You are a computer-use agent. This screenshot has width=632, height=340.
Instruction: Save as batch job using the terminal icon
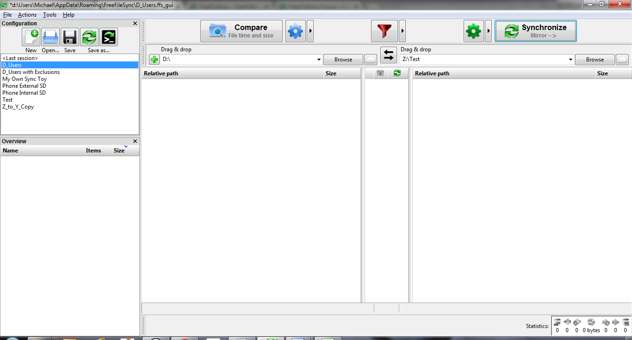tap(109, 37)
